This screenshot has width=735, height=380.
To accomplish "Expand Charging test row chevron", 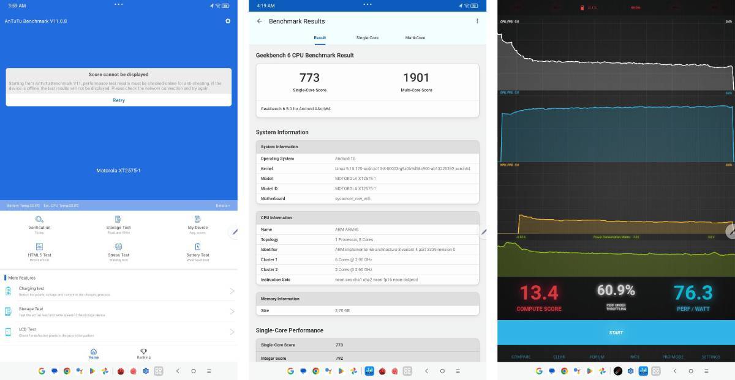I will point(232,291).
